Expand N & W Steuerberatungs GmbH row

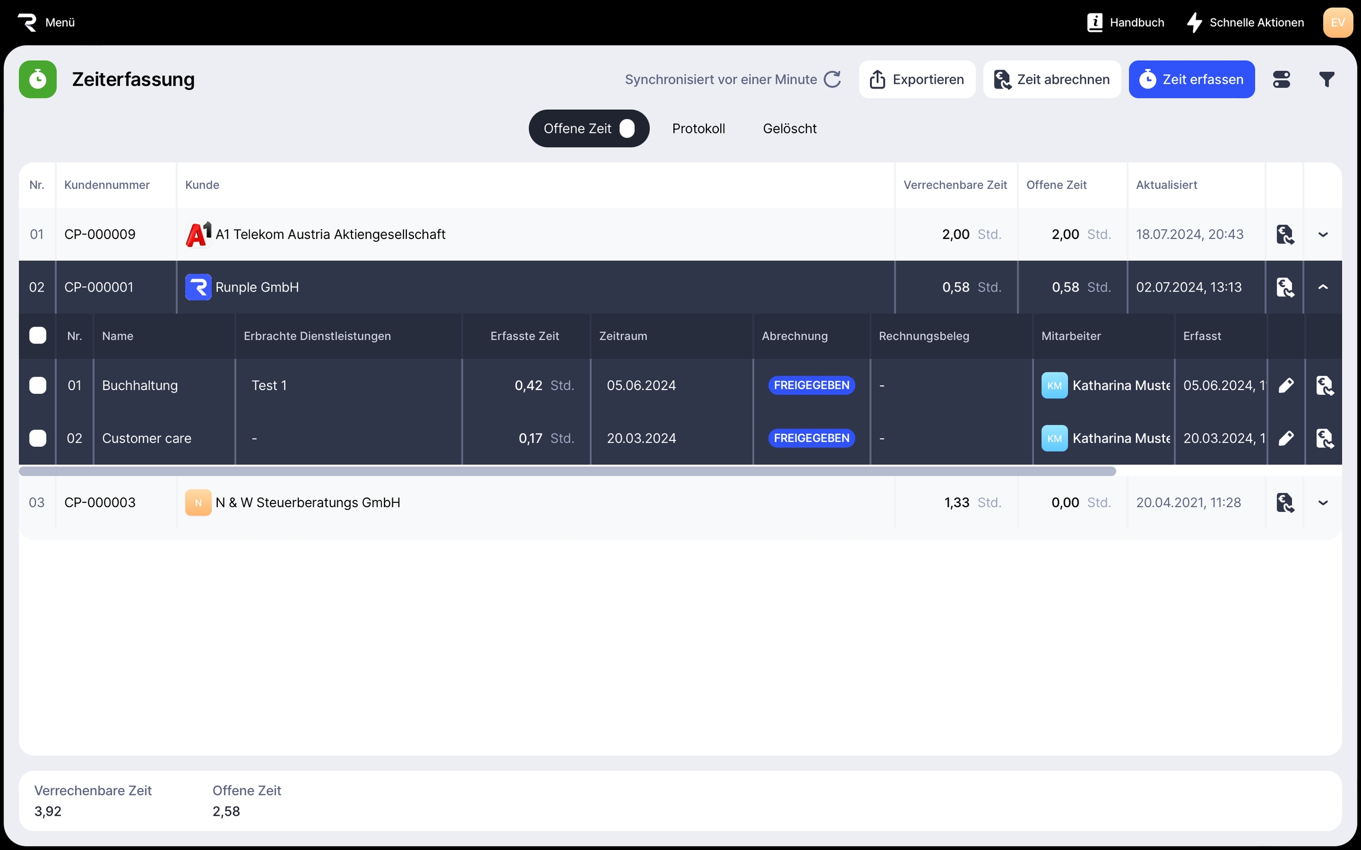[x=1323, y=503]
